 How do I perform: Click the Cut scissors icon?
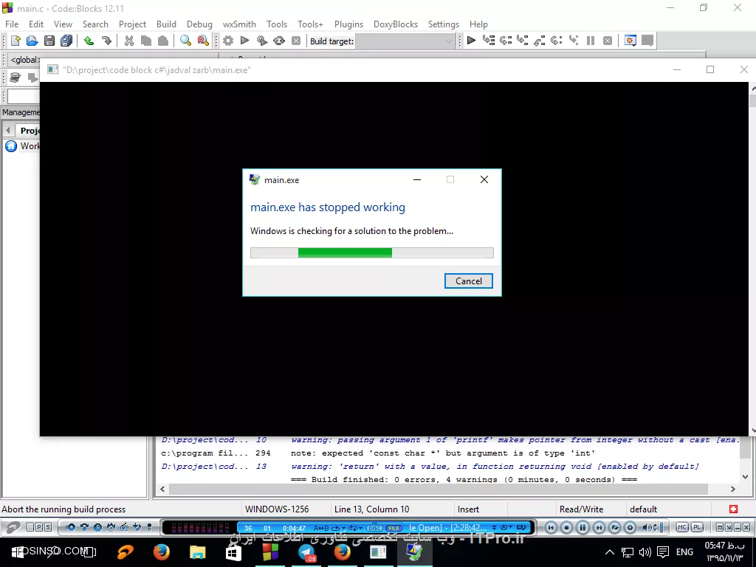pos(128,41)
